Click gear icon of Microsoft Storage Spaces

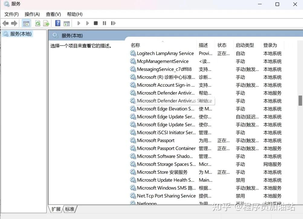(133, 164)
